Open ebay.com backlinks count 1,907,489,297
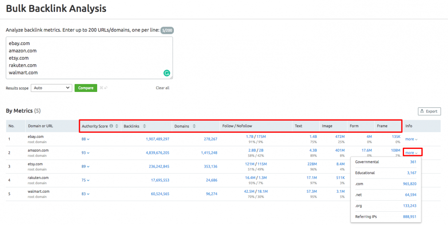 pos(157,139)
